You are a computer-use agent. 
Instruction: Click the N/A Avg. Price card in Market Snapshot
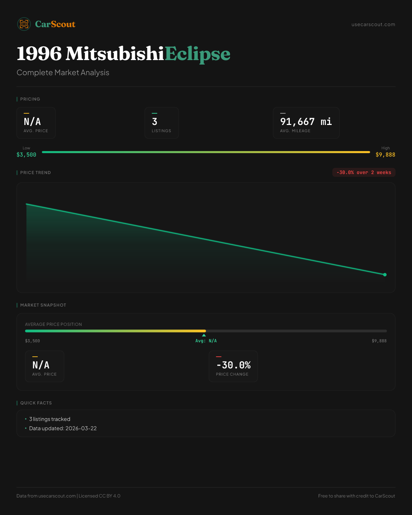[x=45, y=366]
